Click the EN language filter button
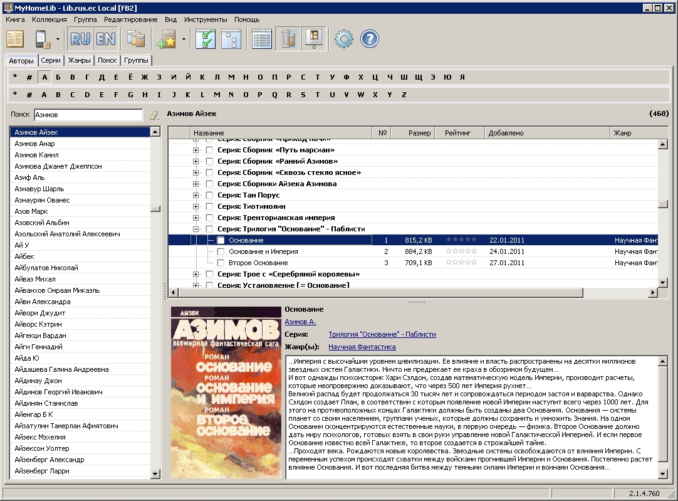 pos(105,39)
